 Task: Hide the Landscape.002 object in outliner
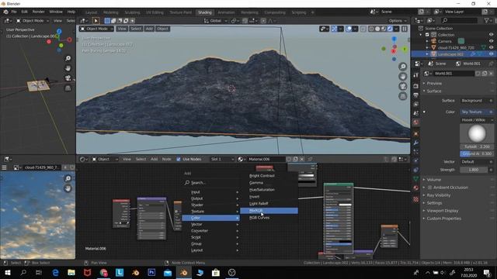click(x=491, y=54)
